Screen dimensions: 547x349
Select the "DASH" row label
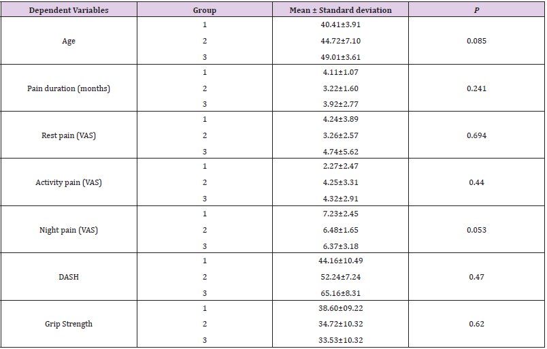point(69,277)
